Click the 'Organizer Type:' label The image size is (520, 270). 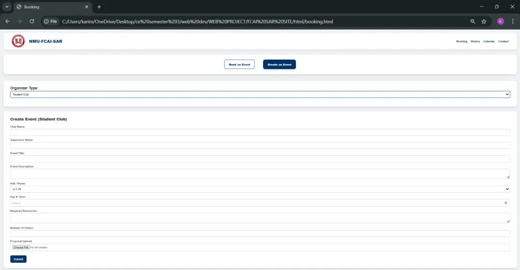coord(24,88)
